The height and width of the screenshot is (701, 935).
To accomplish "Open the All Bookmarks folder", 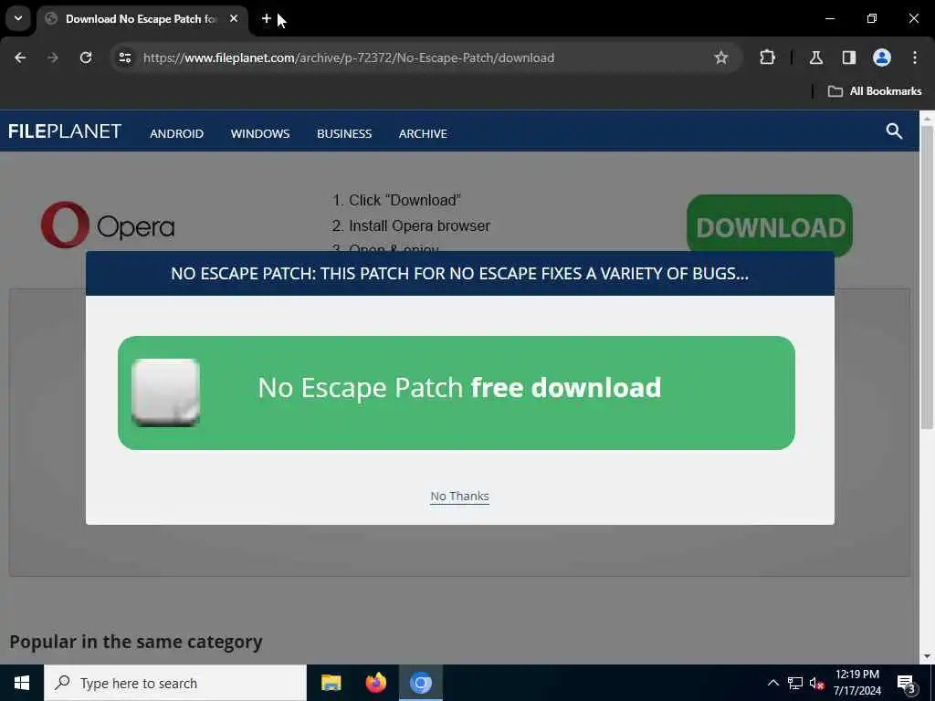I will point(875,91).
